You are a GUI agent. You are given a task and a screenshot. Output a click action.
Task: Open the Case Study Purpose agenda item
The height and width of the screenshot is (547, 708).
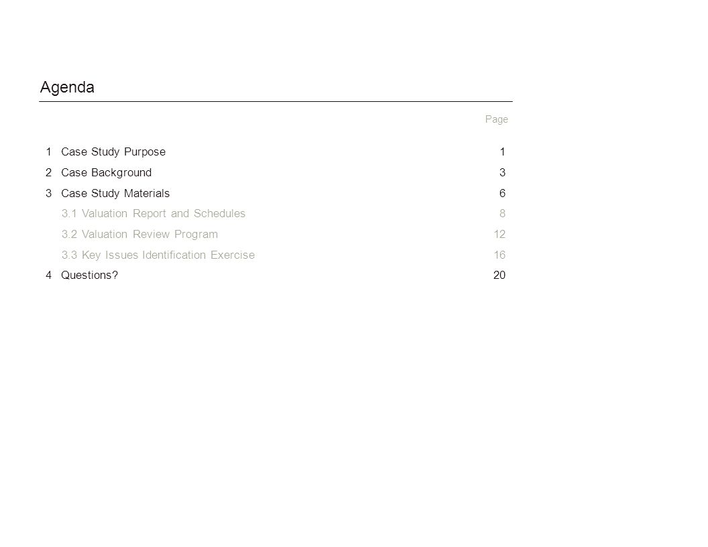[x=113, y=152]
